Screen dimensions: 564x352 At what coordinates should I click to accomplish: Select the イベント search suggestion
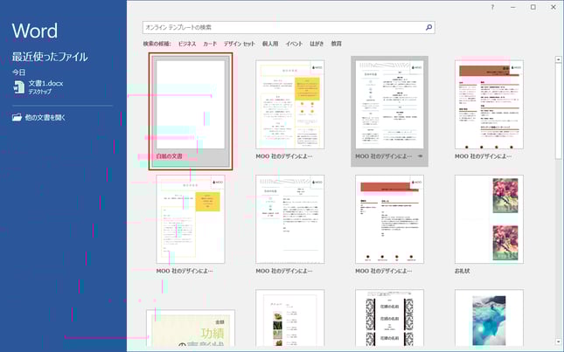coord(294,44)
